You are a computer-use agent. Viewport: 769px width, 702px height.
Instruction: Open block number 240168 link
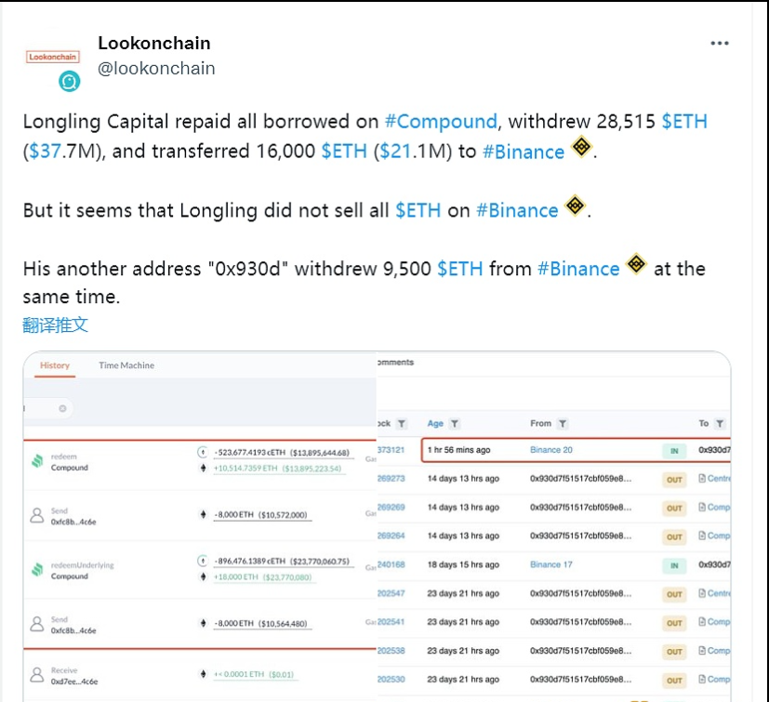pyautogui.click(x=391, y=564)
